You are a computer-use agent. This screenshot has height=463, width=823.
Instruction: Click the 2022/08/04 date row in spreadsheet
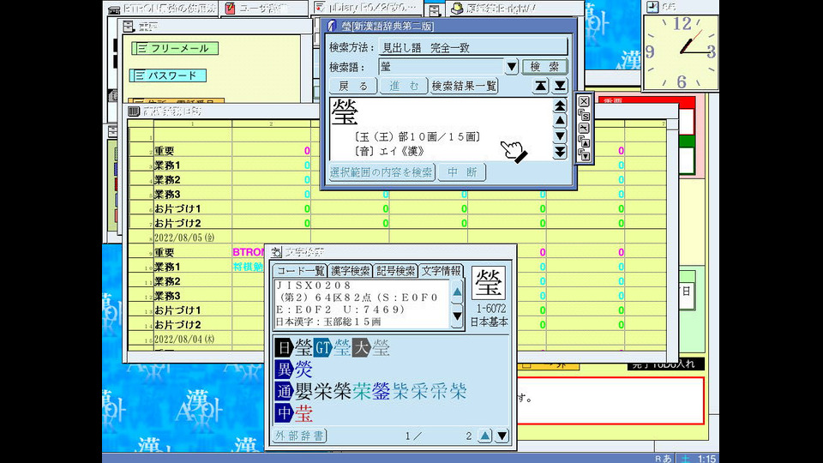coord(184,340)
